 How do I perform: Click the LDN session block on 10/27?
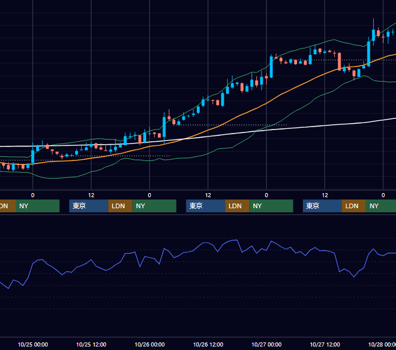click(354, 206)
